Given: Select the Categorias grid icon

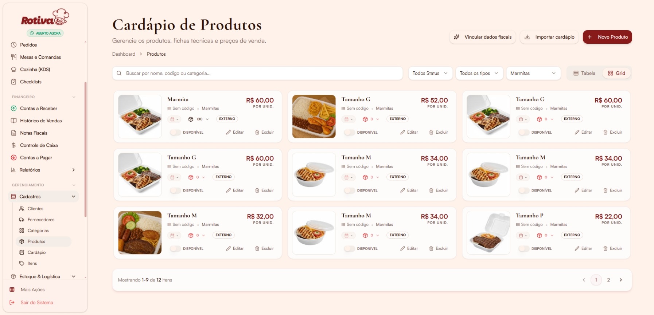Looking at the screenshot, I should click(22, 231).
